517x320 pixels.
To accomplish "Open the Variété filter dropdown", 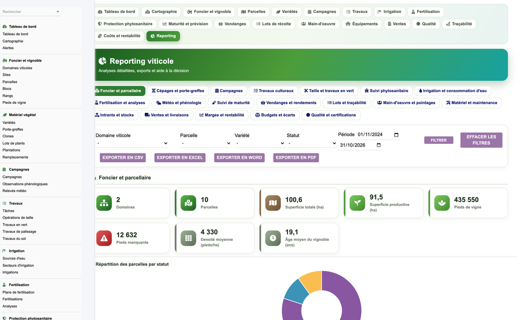I will pos(260,143).
